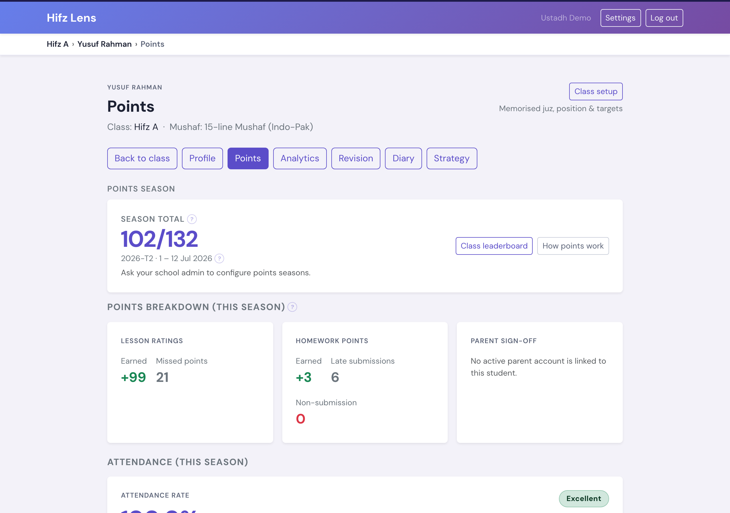Click the Points Breakdown help icon

pos(292,307)
